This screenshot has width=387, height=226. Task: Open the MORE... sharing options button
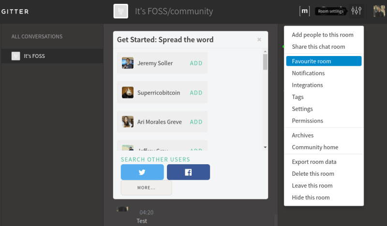[146, 187]
